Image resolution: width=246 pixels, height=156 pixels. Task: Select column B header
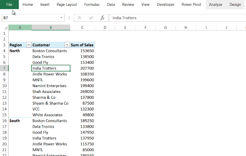tap(51, 28)
